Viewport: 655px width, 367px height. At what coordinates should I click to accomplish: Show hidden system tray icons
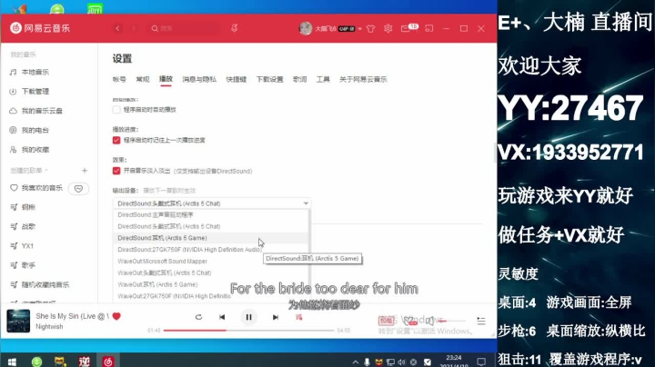click(356, 362)
